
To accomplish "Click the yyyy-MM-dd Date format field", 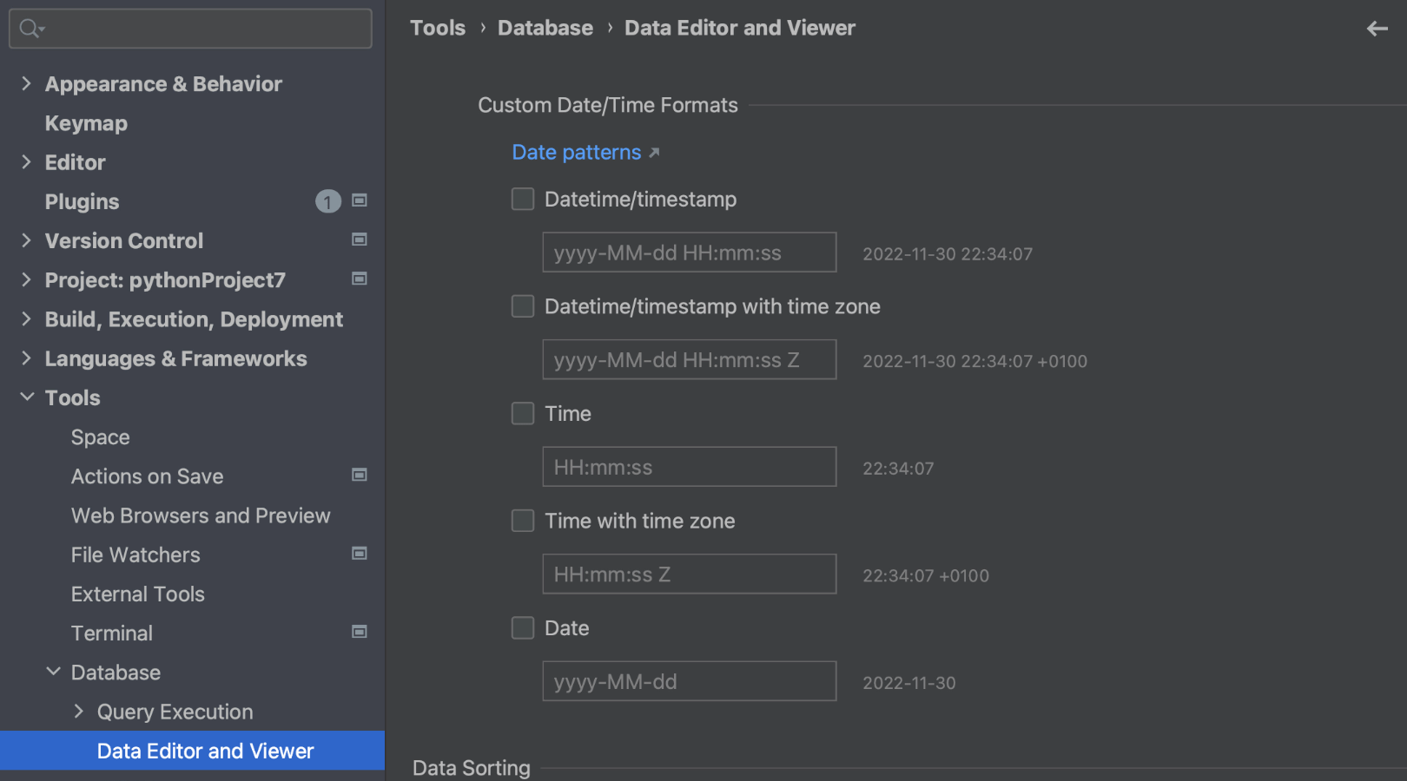I will [689, 681].
